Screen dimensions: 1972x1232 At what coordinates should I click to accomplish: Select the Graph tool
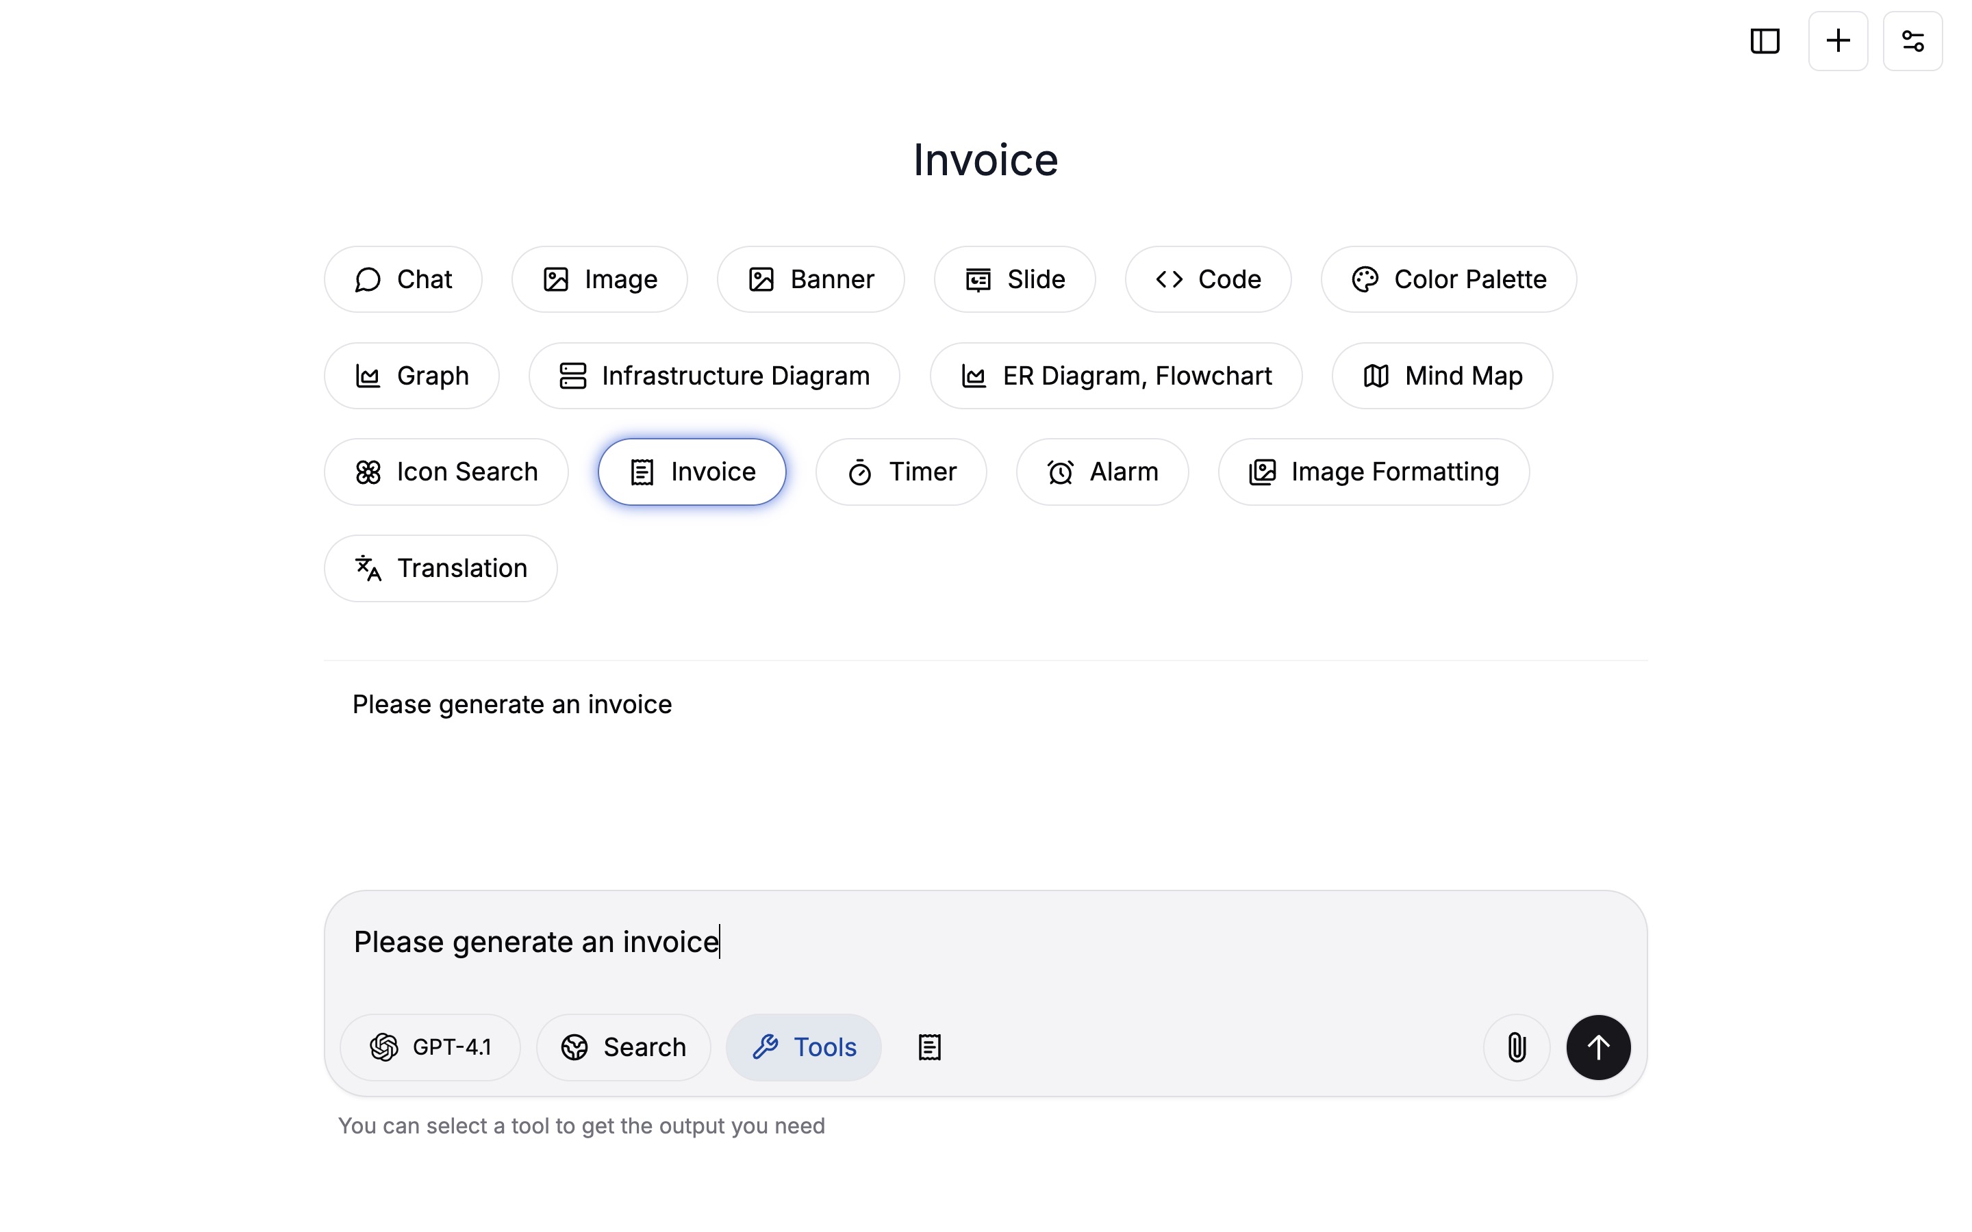tap(412, 376)
